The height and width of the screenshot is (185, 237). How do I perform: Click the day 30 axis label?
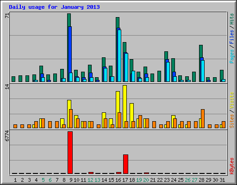215,180
